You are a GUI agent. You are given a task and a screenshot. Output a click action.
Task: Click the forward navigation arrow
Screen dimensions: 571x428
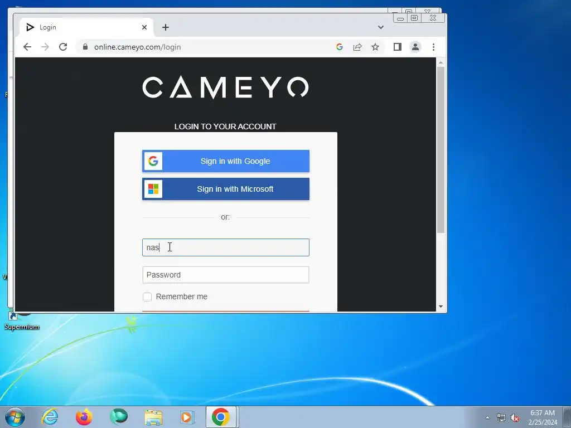45,47
